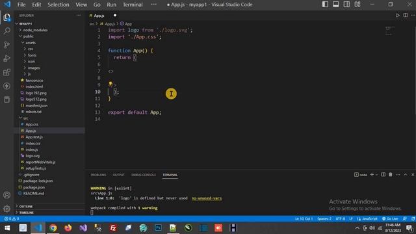Switch to OUTPUT panel tab
This screenshot has height=234, width=416.
coord(118,175)
